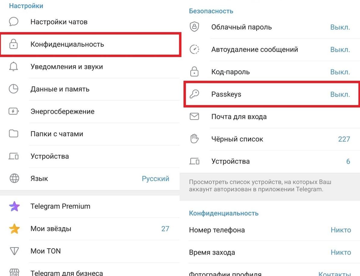The height and width of the screenshot is (276, 360).
Task: Click the key icon next to Passkeys
Action: tap(195, 94)
